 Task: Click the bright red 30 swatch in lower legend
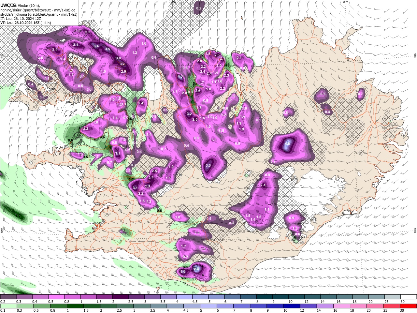click(409, 306)
